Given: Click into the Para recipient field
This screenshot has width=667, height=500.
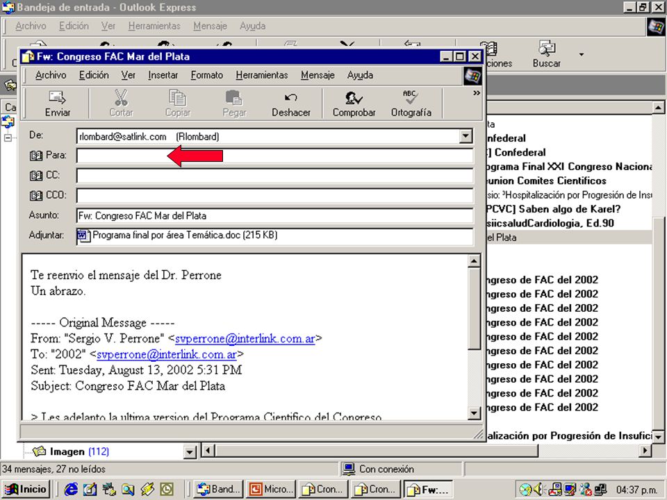Looking at the screenshot, I should pos(275,156).
